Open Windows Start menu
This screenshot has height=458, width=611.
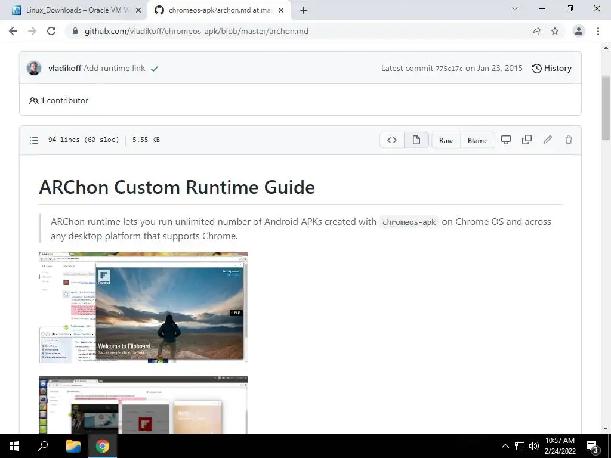pyautogui.click(x=14, y=446)
